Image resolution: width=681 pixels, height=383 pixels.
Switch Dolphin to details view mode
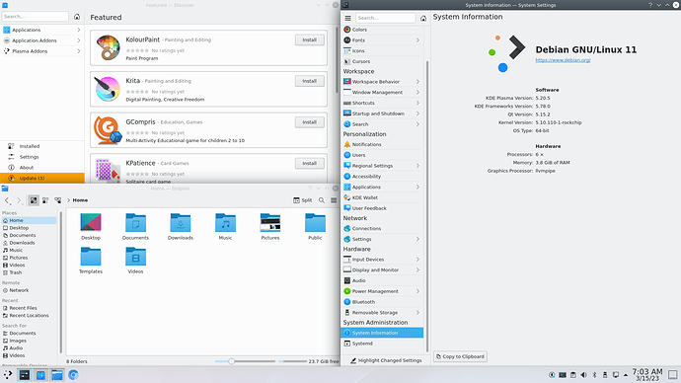[x=58, y=200]
